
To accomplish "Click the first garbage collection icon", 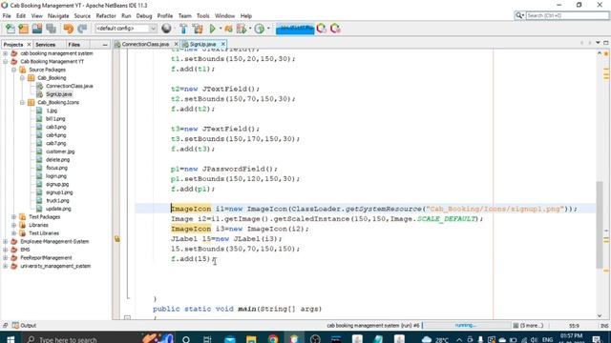I will (322, 29).
